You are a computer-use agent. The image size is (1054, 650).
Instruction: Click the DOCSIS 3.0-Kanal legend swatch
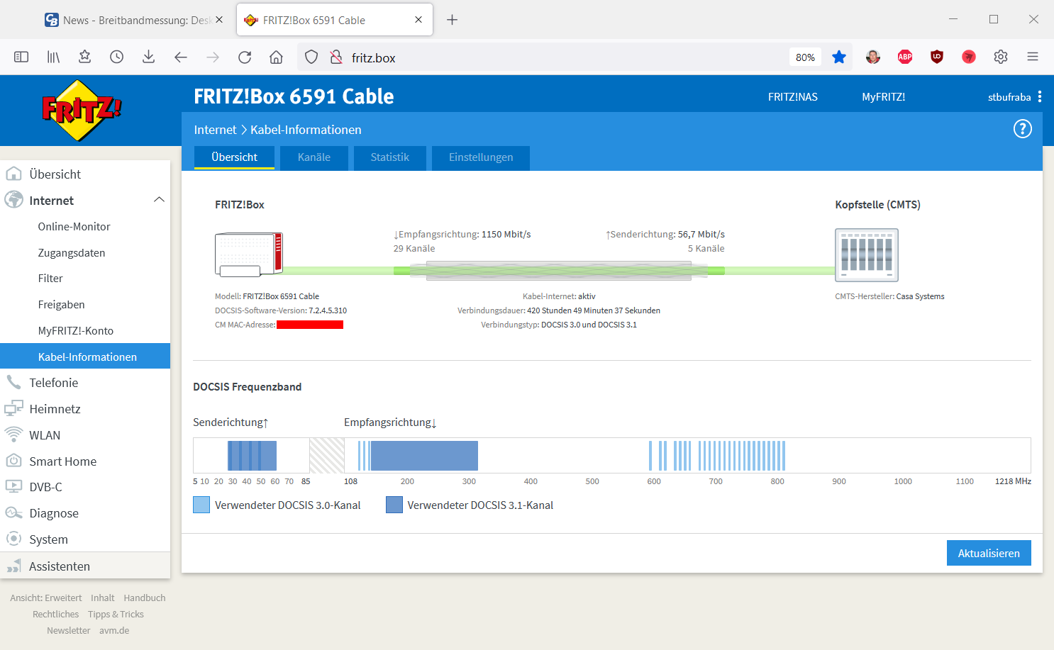(x=201, y=505)
